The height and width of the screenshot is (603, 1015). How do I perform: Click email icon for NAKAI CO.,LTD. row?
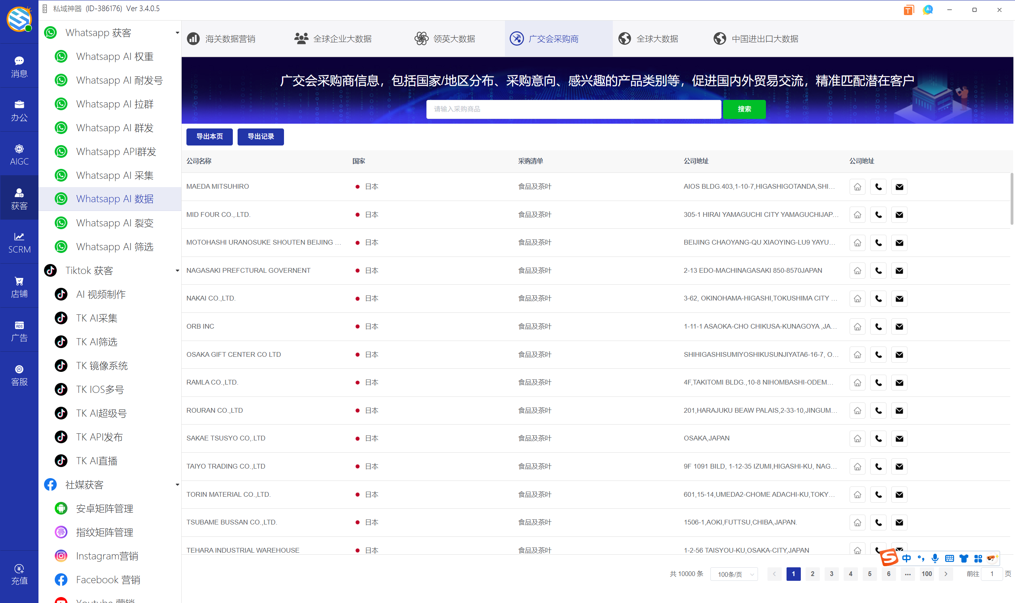click(x=899, y=299)
